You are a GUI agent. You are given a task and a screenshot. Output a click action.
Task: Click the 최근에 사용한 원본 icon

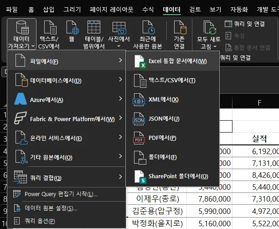148,28
